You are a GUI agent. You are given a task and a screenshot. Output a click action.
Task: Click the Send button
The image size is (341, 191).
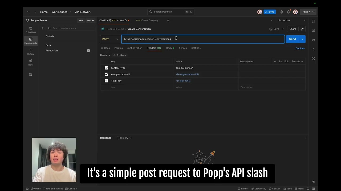coord(293,39)
